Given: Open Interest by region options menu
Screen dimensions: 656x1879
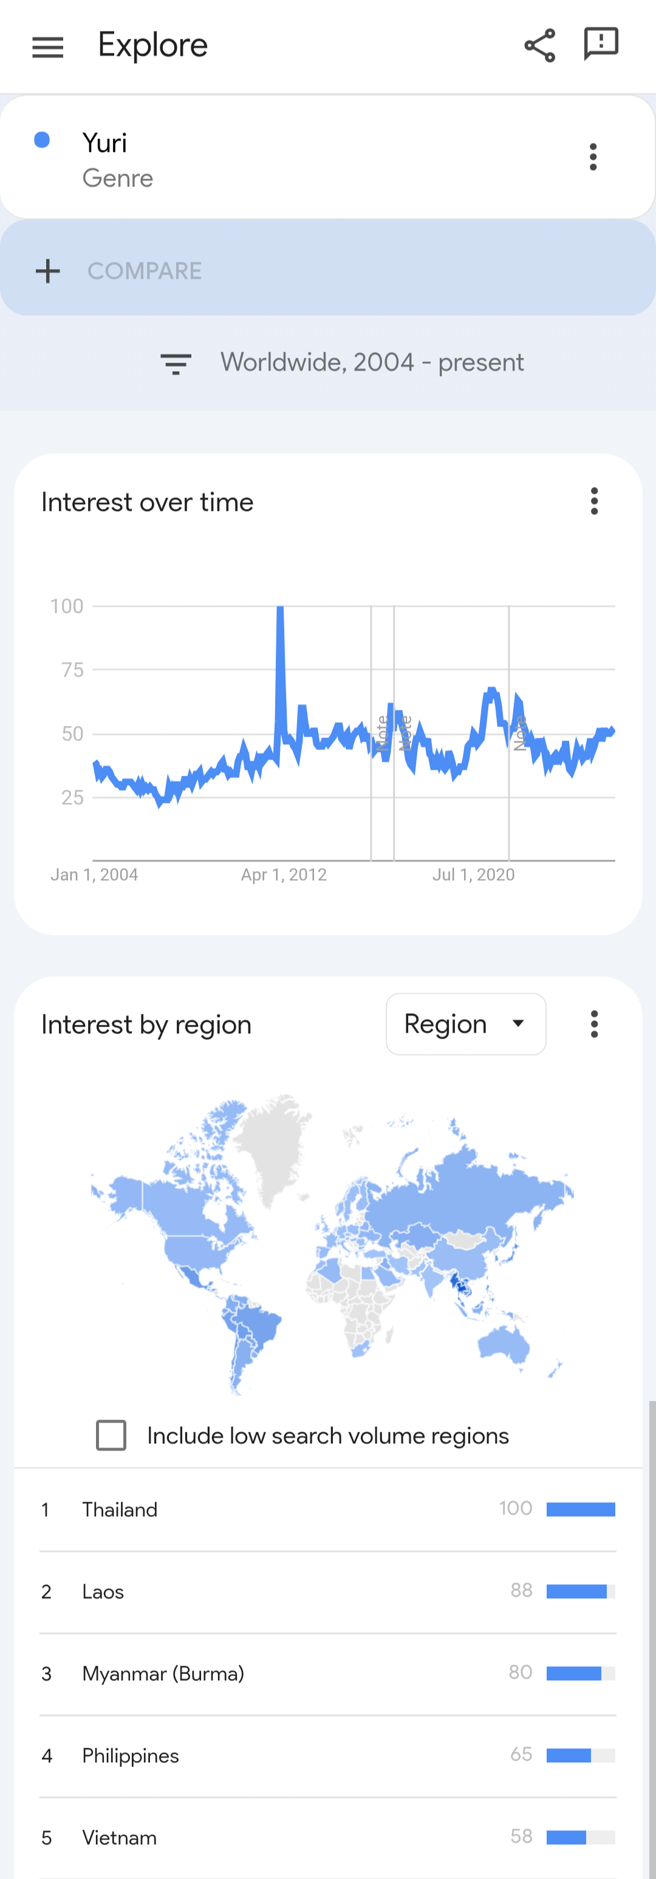Looking at the screenshot, I should pyautogui.click(x=595, y=1024).
